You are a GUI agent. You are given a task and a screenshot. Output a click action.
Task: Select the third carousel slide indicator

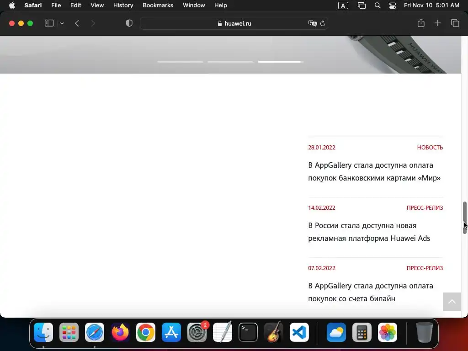(281, 62)
